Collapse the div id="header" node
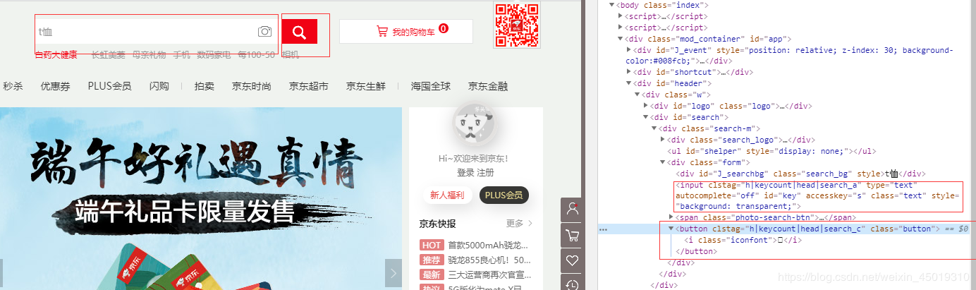The image size is (976, 290). (629, 83)
